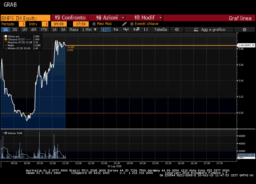256x184 pixels.
Task: Open the 1 Min interval dropdown
Action: [x=89, y=30]
